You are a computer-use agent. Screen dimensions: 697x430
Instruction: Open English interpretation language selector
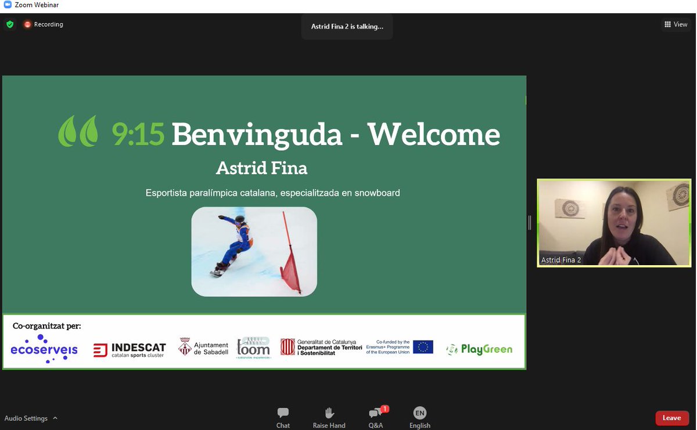tap(420, 417)
